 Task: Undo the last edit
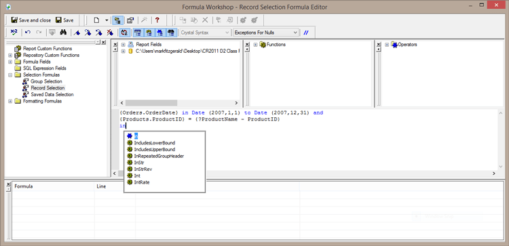pyautogui.click(x=28, y=32)
